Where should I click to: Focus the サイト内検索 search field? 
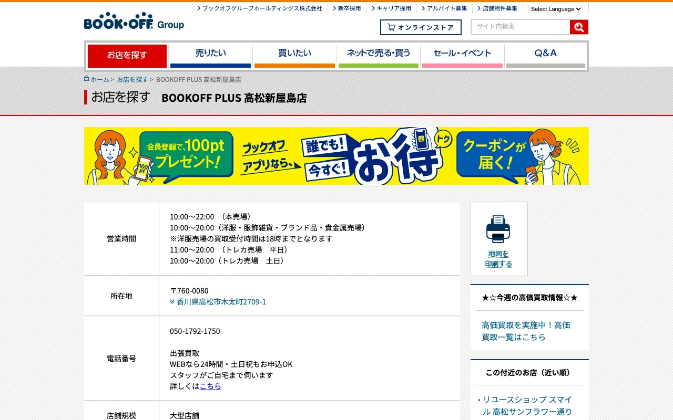(x=521, y=27)
